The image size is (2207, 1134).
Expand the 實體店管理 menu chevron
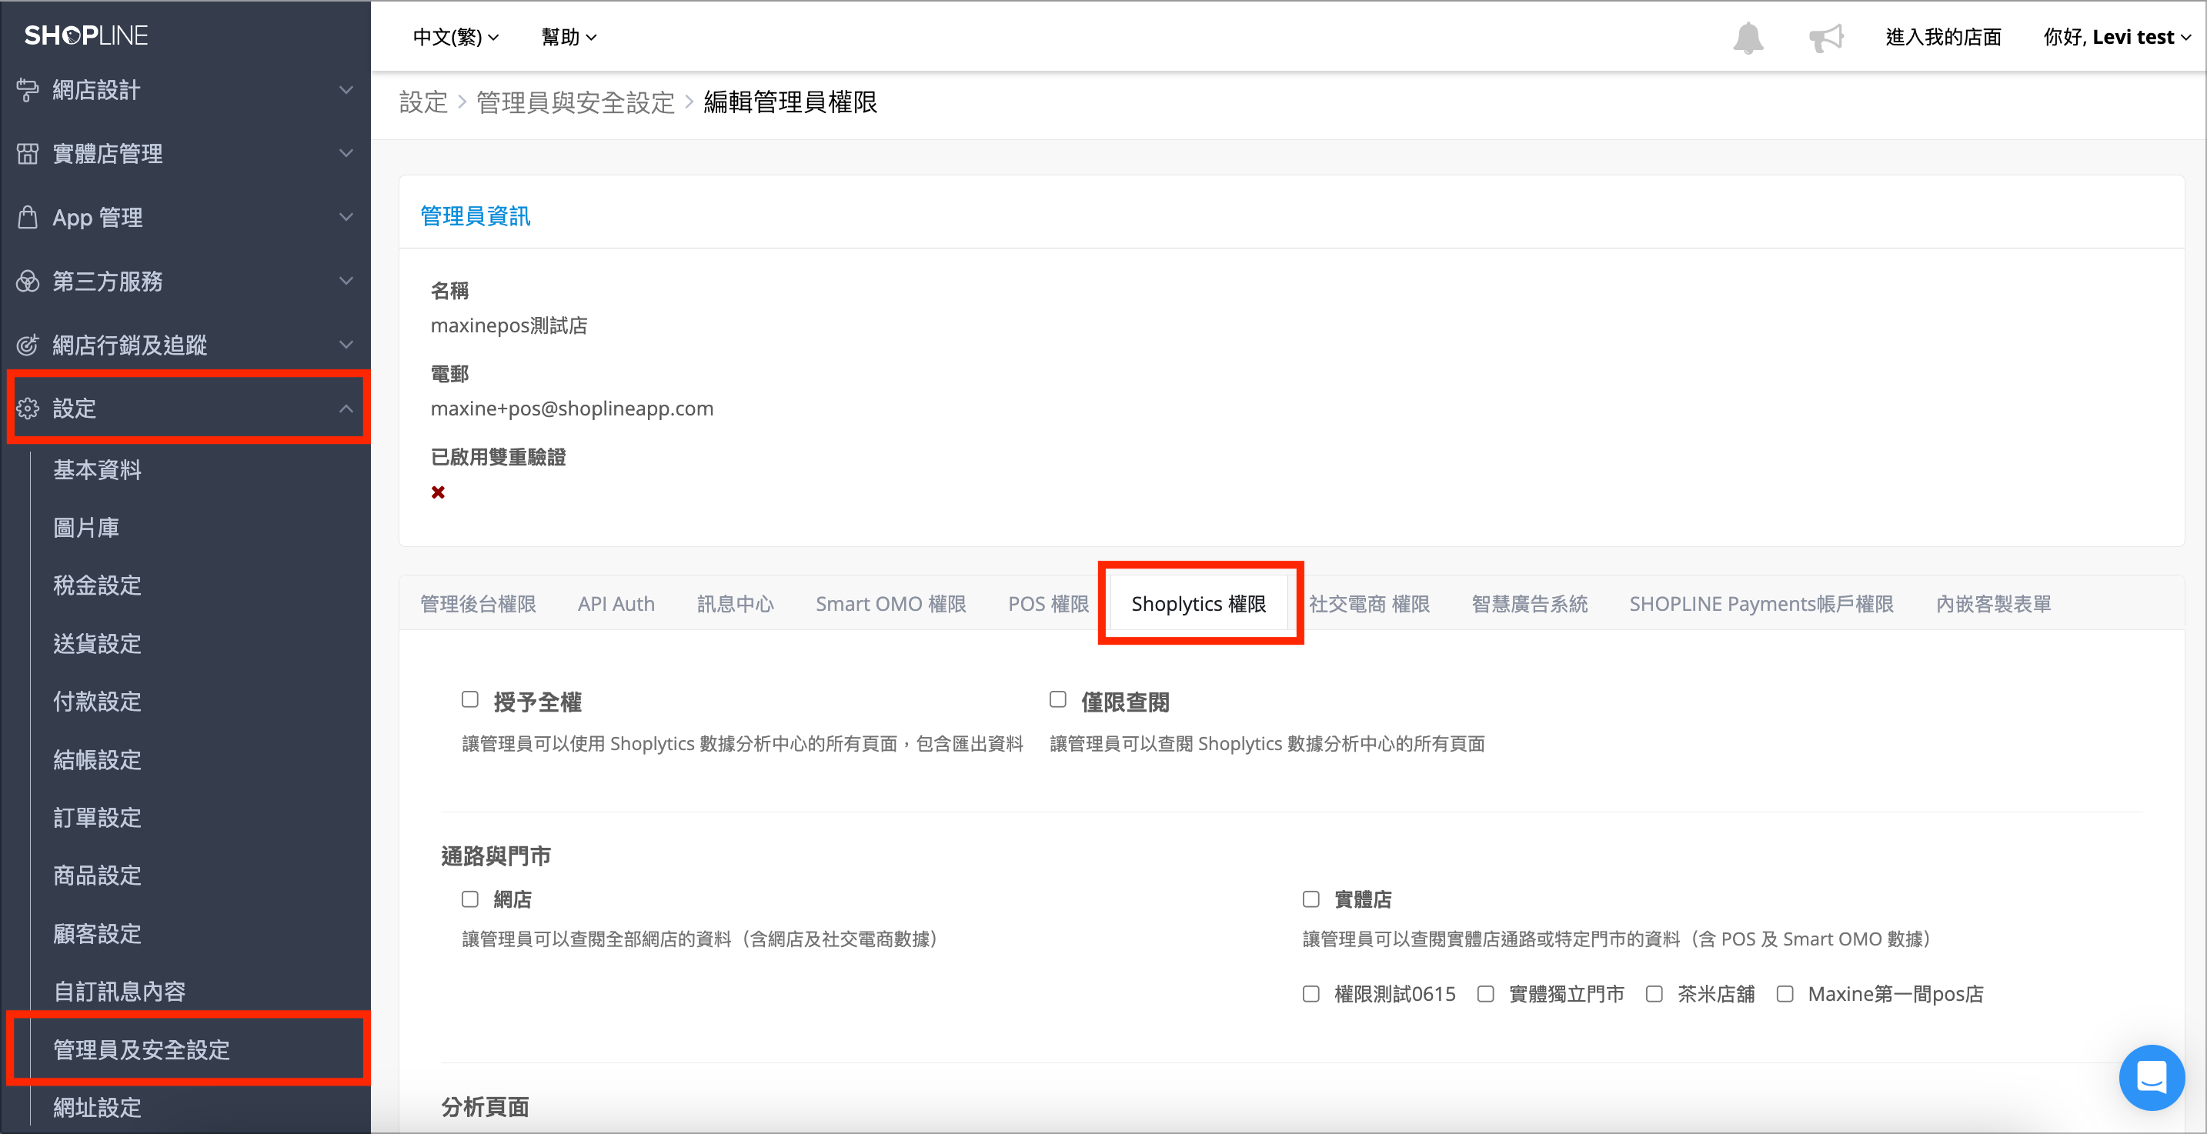(346, 153)
